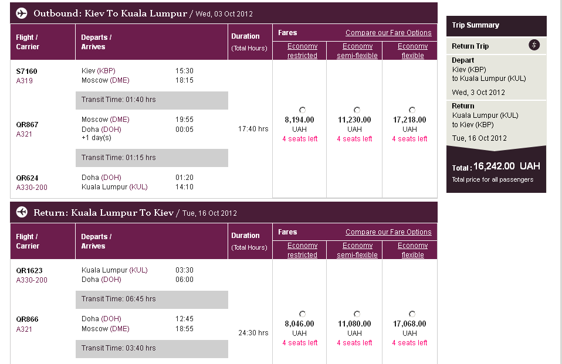
Task: Click outbound Economy semi-flexible column header
Action: [x=357, y=51]
